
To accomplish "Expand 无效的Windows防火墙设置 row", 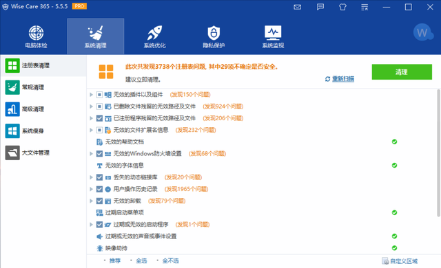I will pyautogui.click(x=91, y=154).
